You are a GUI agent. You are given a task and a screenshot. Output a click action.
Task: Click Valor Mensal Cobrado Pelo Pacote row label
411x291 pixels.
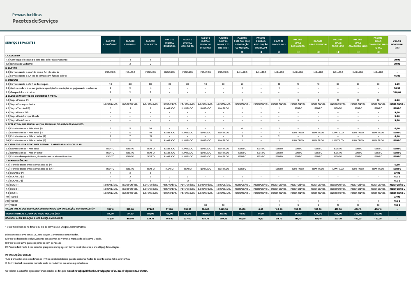coord(32,214)
